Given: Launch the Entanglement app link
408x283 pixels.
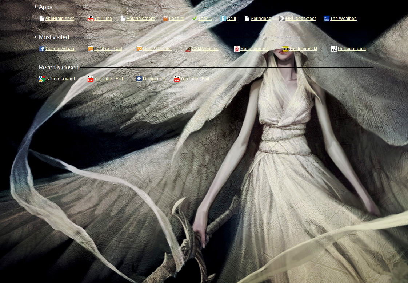Looking at the screenshot, I should pos(140,19).
